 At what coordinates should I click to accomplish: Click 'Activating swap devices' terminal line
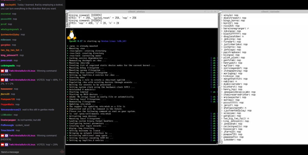86,116
